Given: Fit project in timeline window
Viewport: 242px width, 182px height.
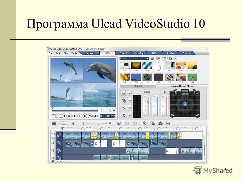Looking at the screenshot, I should coord(110,123).
